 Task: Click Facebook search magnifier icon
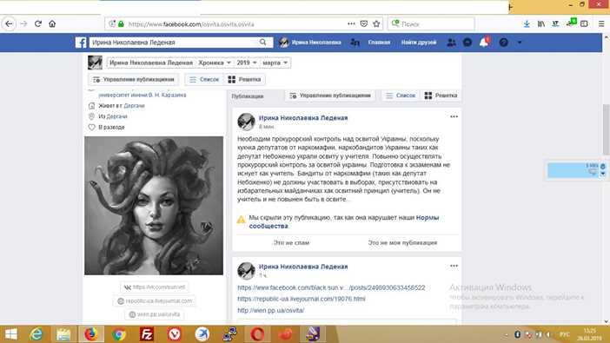(x=263, y=42)
